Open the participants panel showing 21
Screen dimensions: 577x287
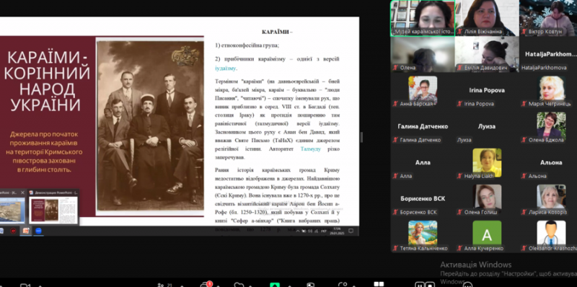164,285
